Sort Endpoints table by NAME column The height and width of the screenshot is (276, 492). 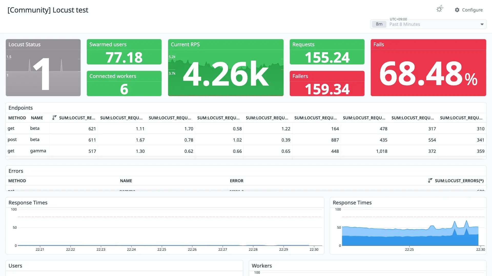tap(37, 118)
